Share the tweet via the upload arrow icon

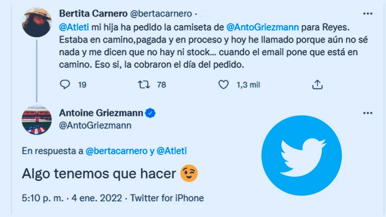pos(317,85)
